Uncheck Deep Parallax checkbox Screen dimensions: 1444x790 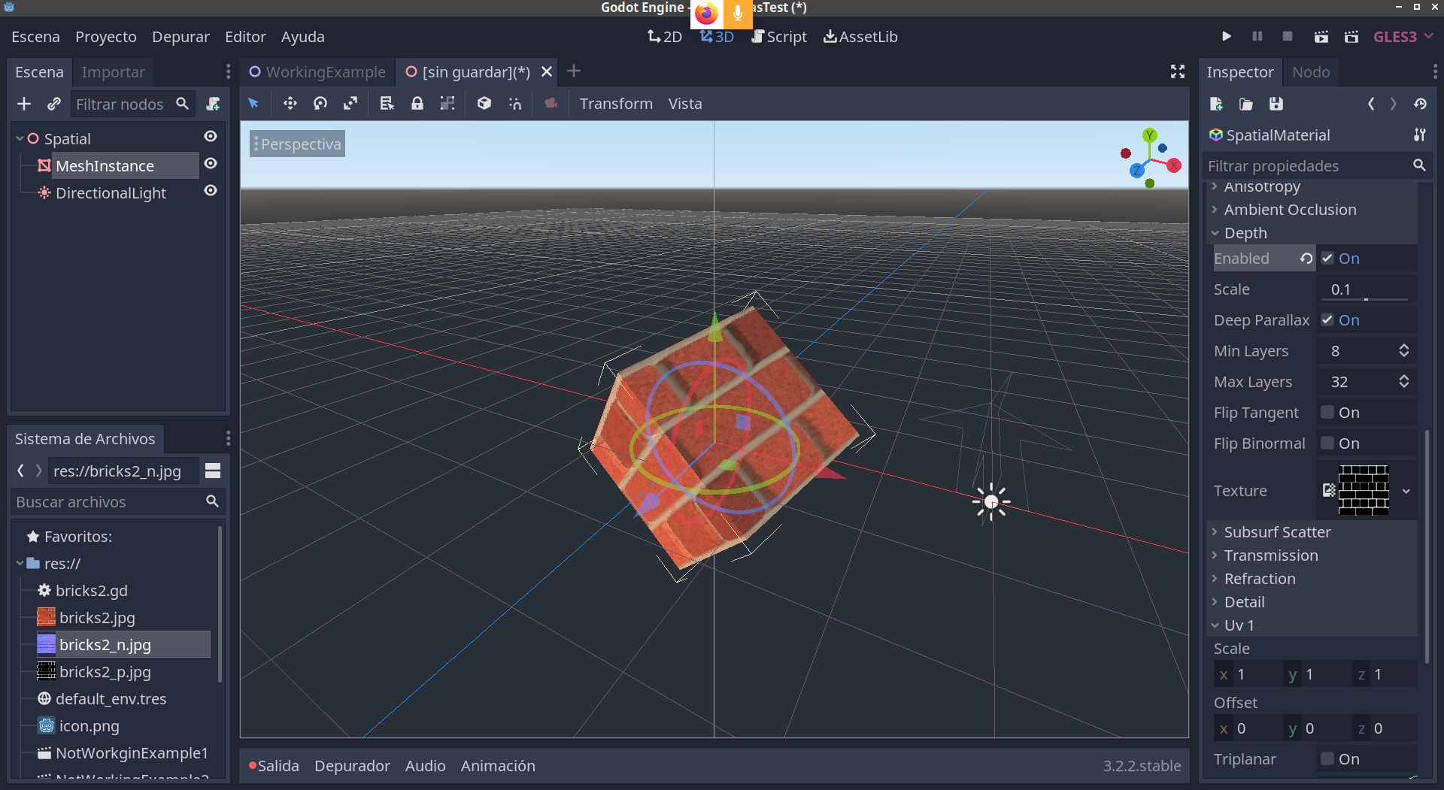coord(1327,319)
